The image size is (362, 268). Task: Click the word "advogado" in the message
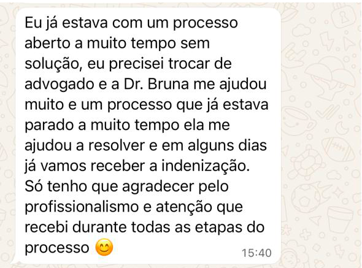60,84
